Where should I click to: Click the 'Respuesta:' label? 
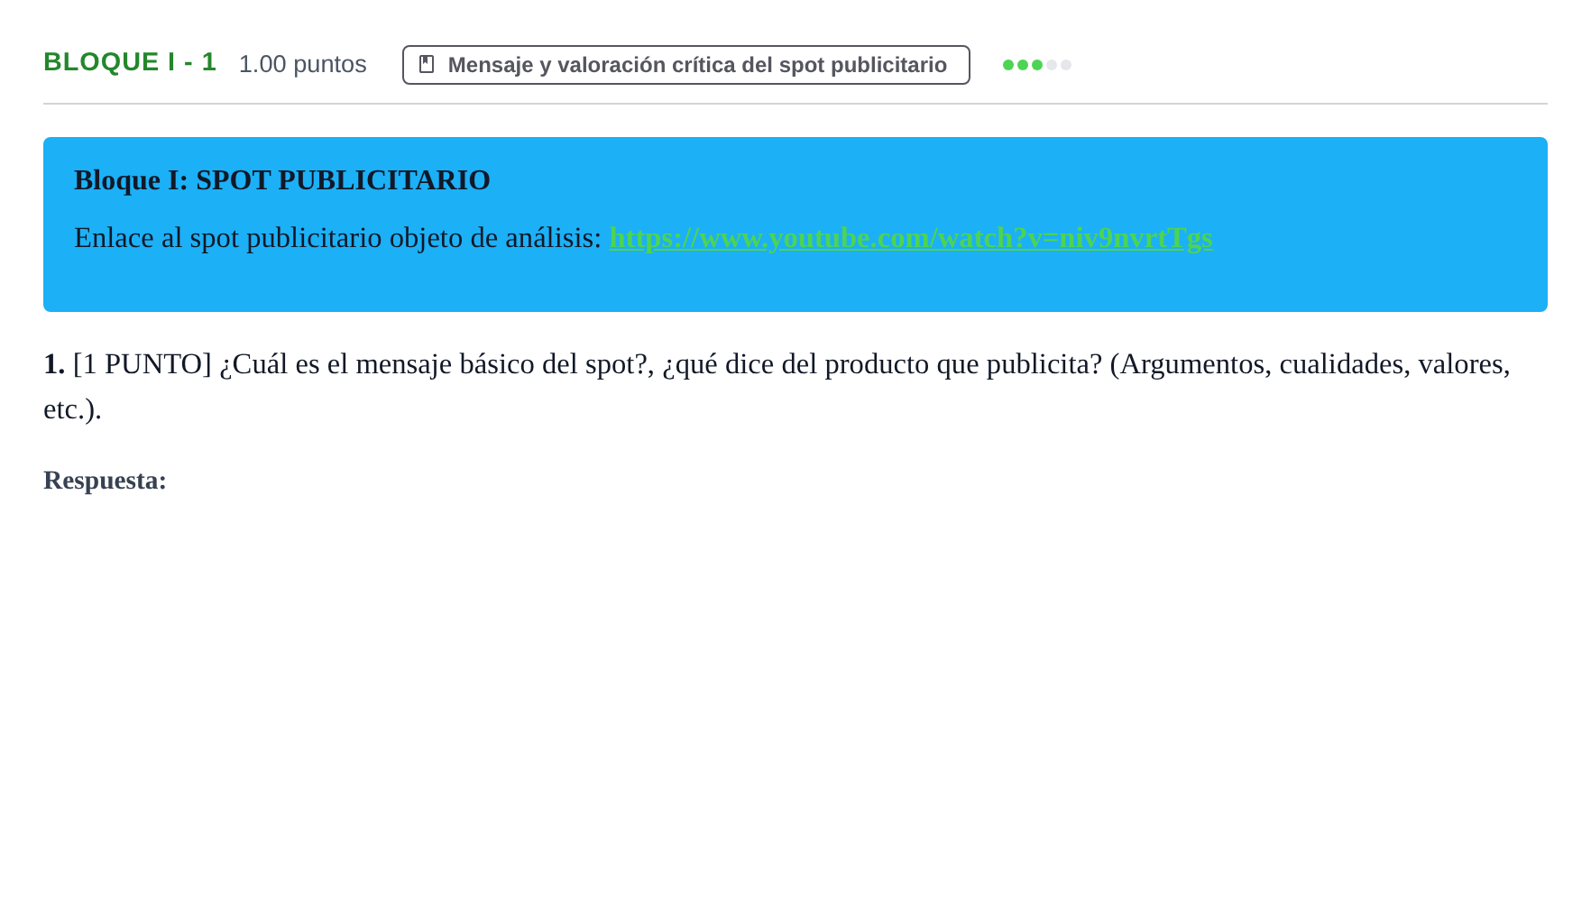click(105, 481)
